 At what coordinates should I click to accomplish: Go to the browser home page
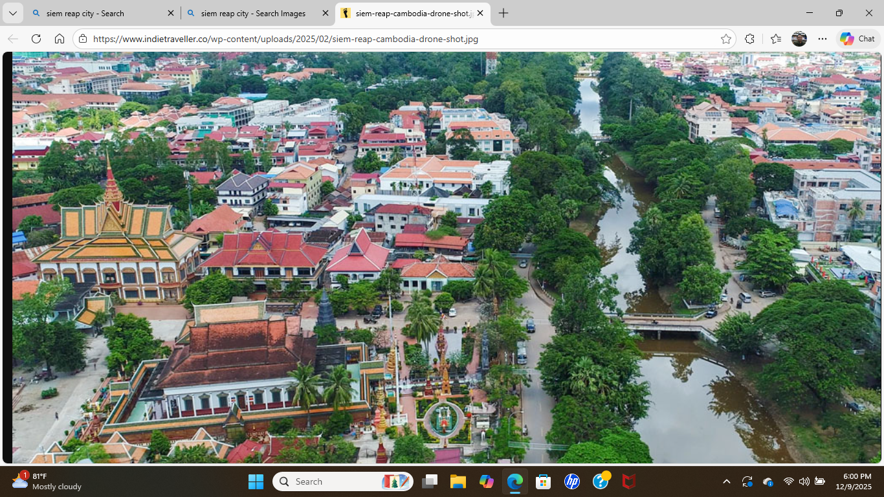[x=60, y=39]
